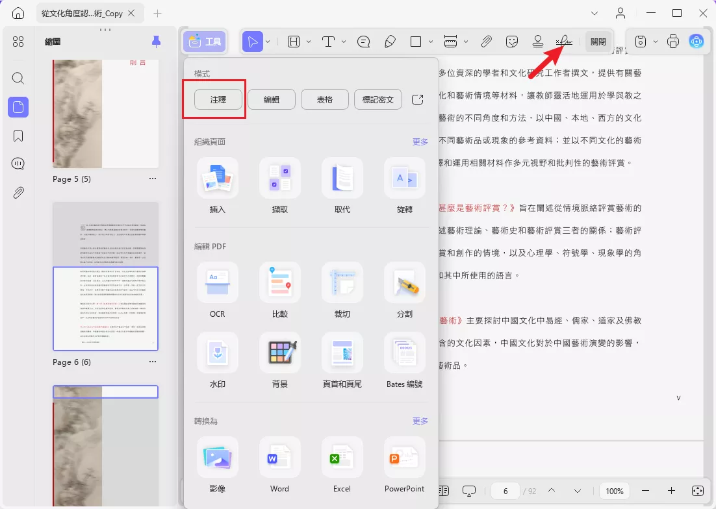Open the OCR tool

coord(218,290)
